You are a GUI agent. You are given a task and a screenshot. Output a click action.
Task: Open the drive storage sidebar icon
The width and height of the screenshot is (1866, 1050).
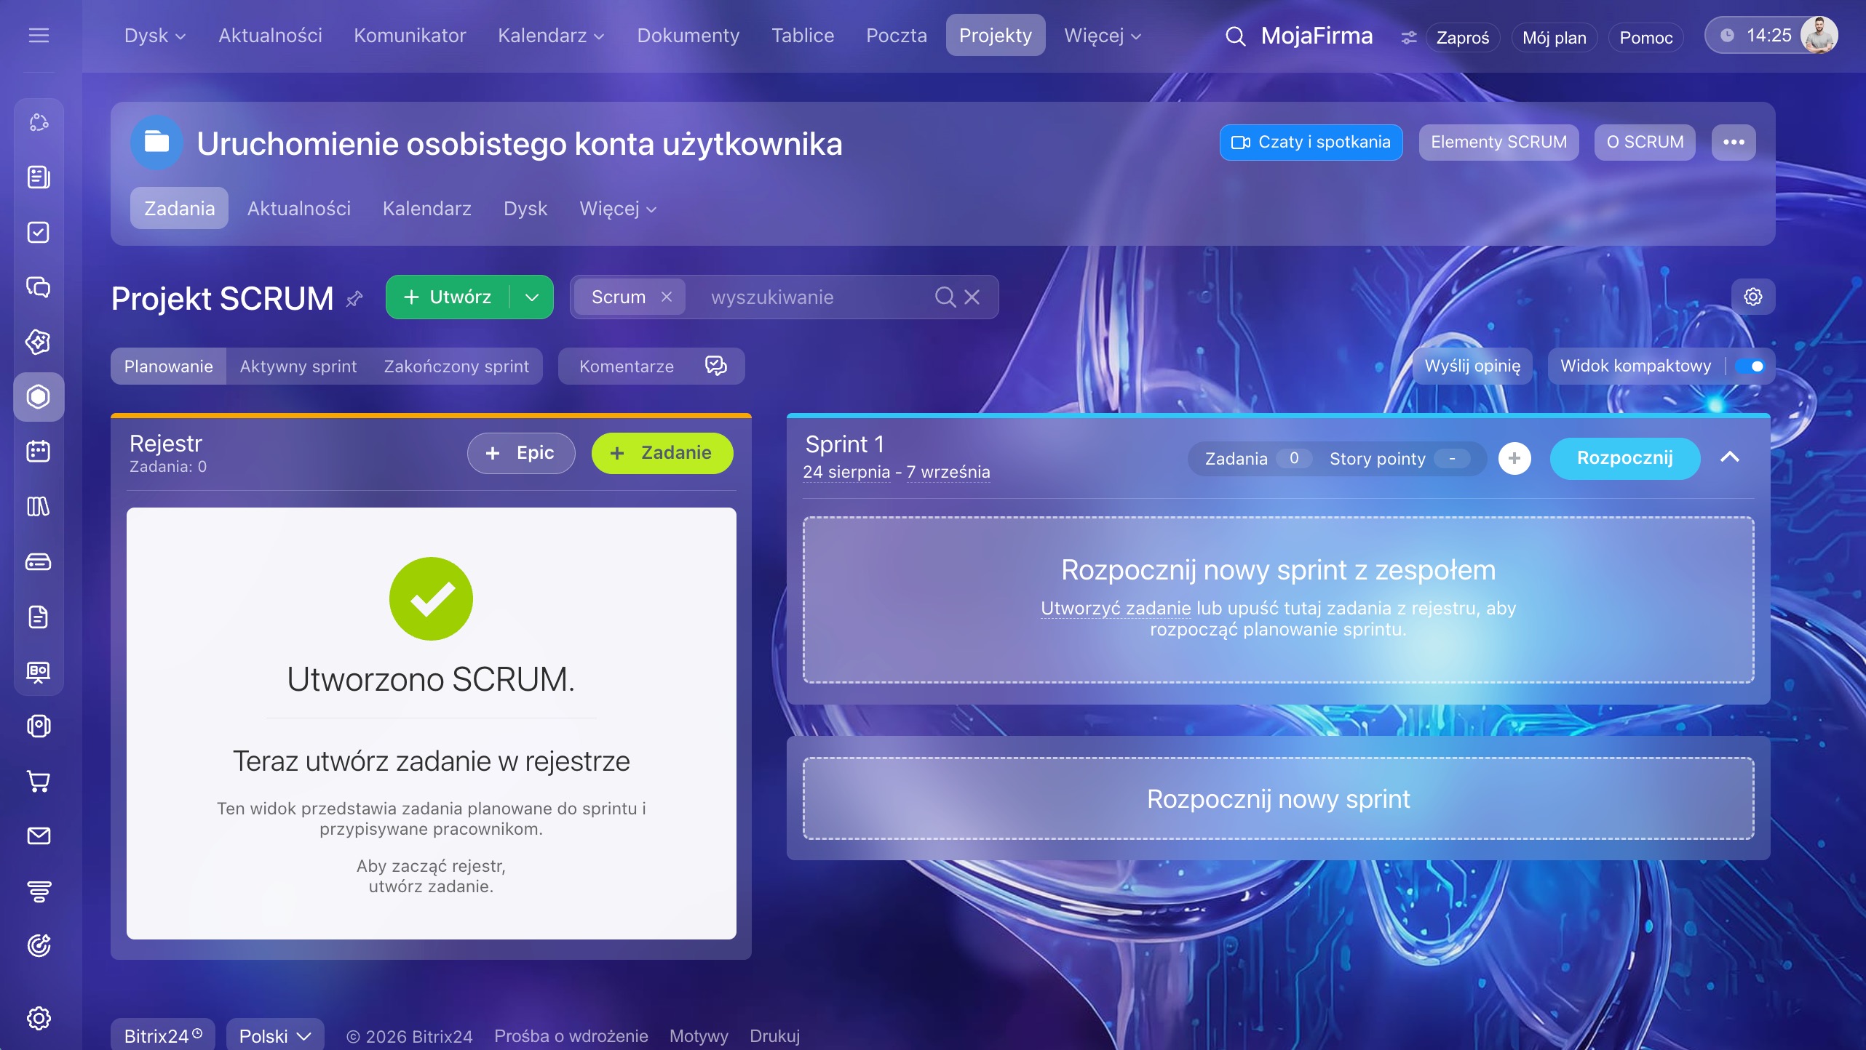point(39,562)
